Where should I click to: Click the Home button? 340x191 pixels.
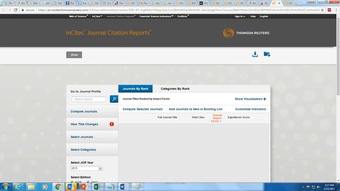74,55
